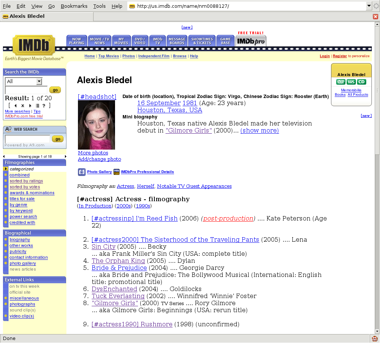Open the Photo Gallery via the camera icon
This screenshot has height=343, width=380.
click(x=82, y=172)
